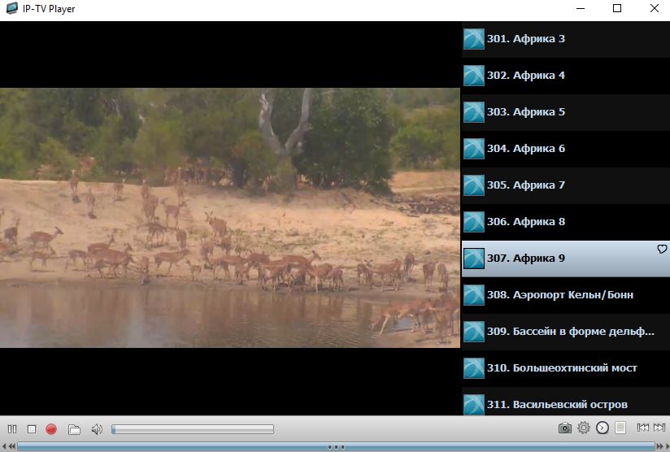Click the logo icon of Африка 3
Image resolution: width=670 pixels, height=452 pixels.
pyautogui.click(x=474, y=39)
